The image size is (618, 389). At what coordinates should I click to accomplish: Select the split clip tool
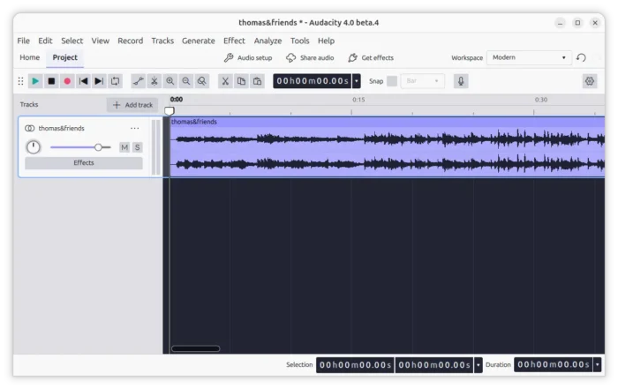point(154,81)
